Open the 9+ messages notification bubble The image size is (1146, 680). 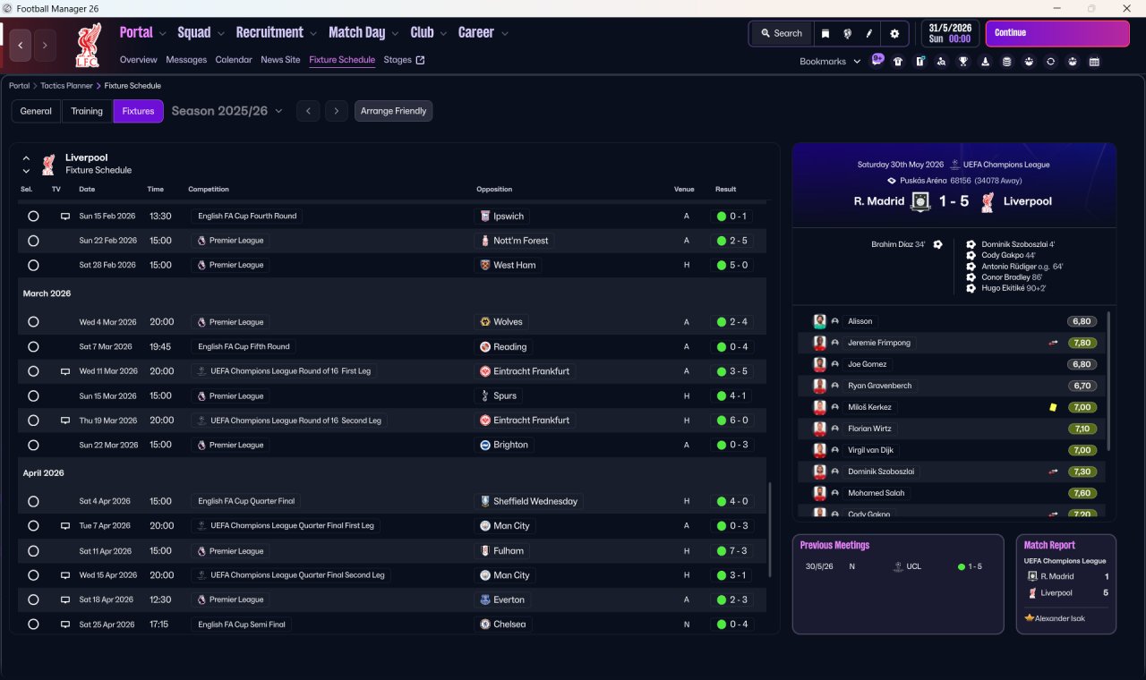(877, 59)
